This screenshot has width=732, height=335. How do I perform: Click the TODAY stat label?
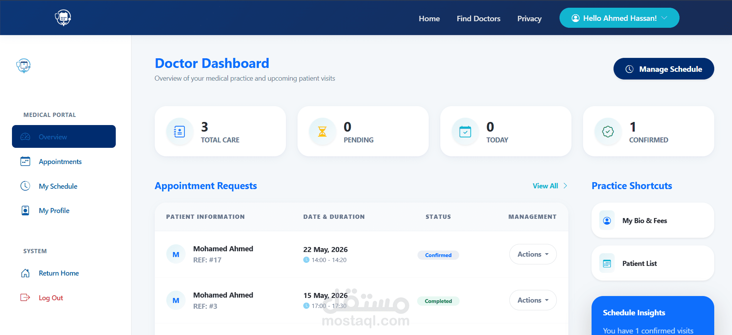tap(497, 140)
